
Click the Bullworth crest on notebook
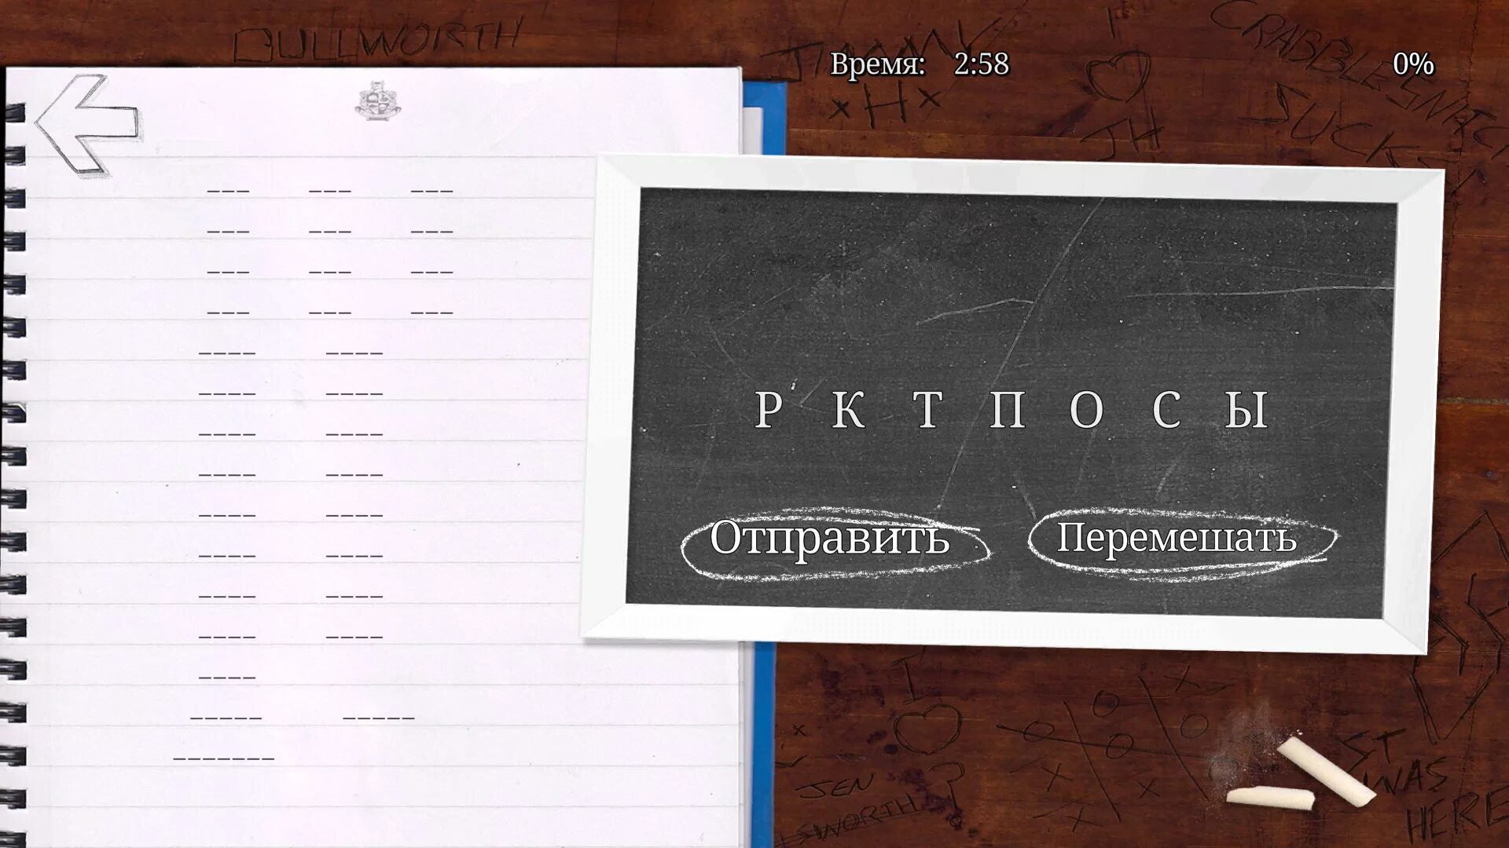(376, 101)
